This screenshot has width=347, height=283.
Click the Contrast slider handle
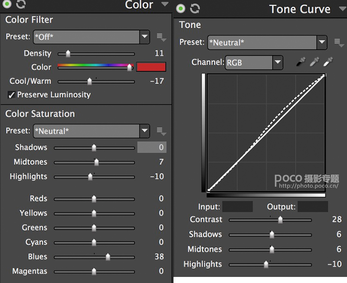click(x=280, y=220)
